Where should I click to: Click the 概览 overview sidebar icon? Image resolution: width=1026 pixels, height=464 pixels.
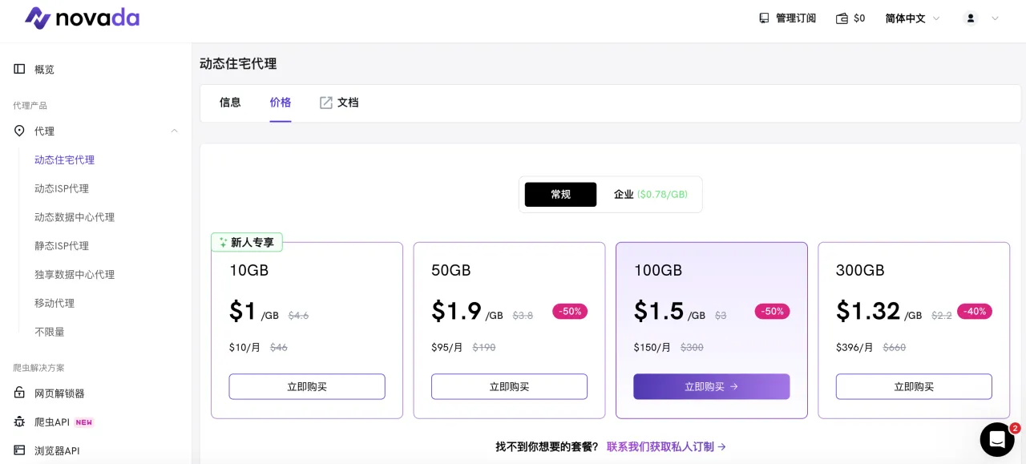[19, 69]
